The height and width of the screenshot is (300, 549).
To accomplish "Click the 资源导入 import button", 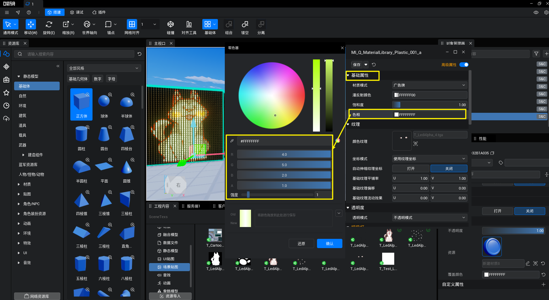I will (170, 296).
